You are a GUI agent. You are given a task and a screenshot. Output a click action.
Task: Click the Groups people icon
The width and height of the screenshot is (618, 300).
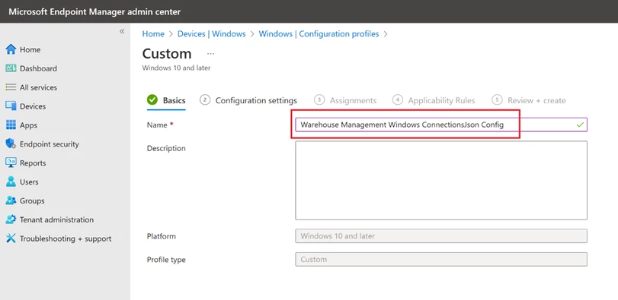point(11,201)
